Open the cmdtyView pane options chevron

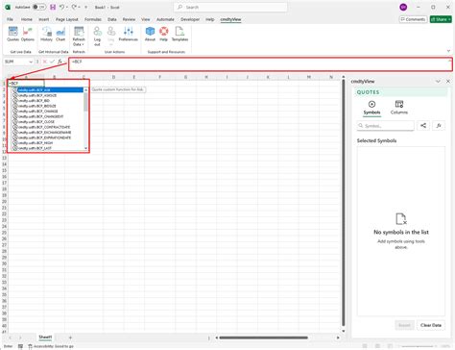[x=438, y=82]
